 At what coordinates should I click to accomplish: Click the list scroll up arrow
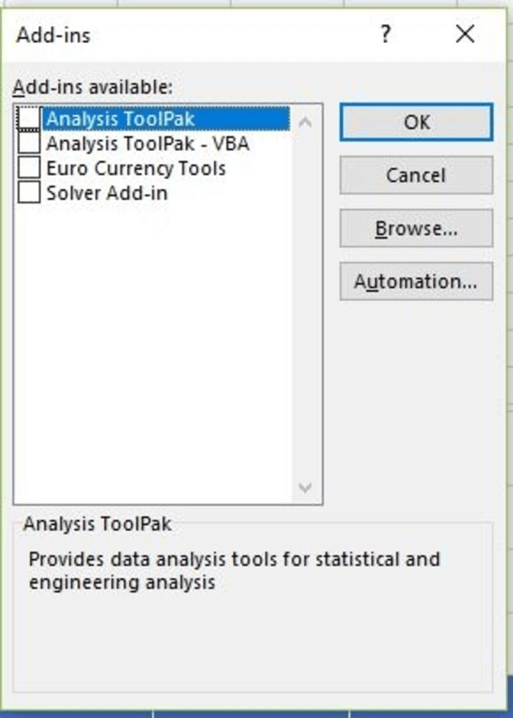click(x=306, y=122)
